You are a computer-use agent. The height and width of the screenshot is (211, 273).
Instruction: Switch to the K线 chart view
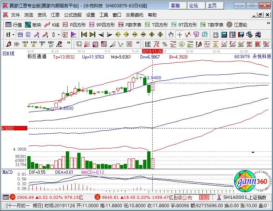click(52, 25)
